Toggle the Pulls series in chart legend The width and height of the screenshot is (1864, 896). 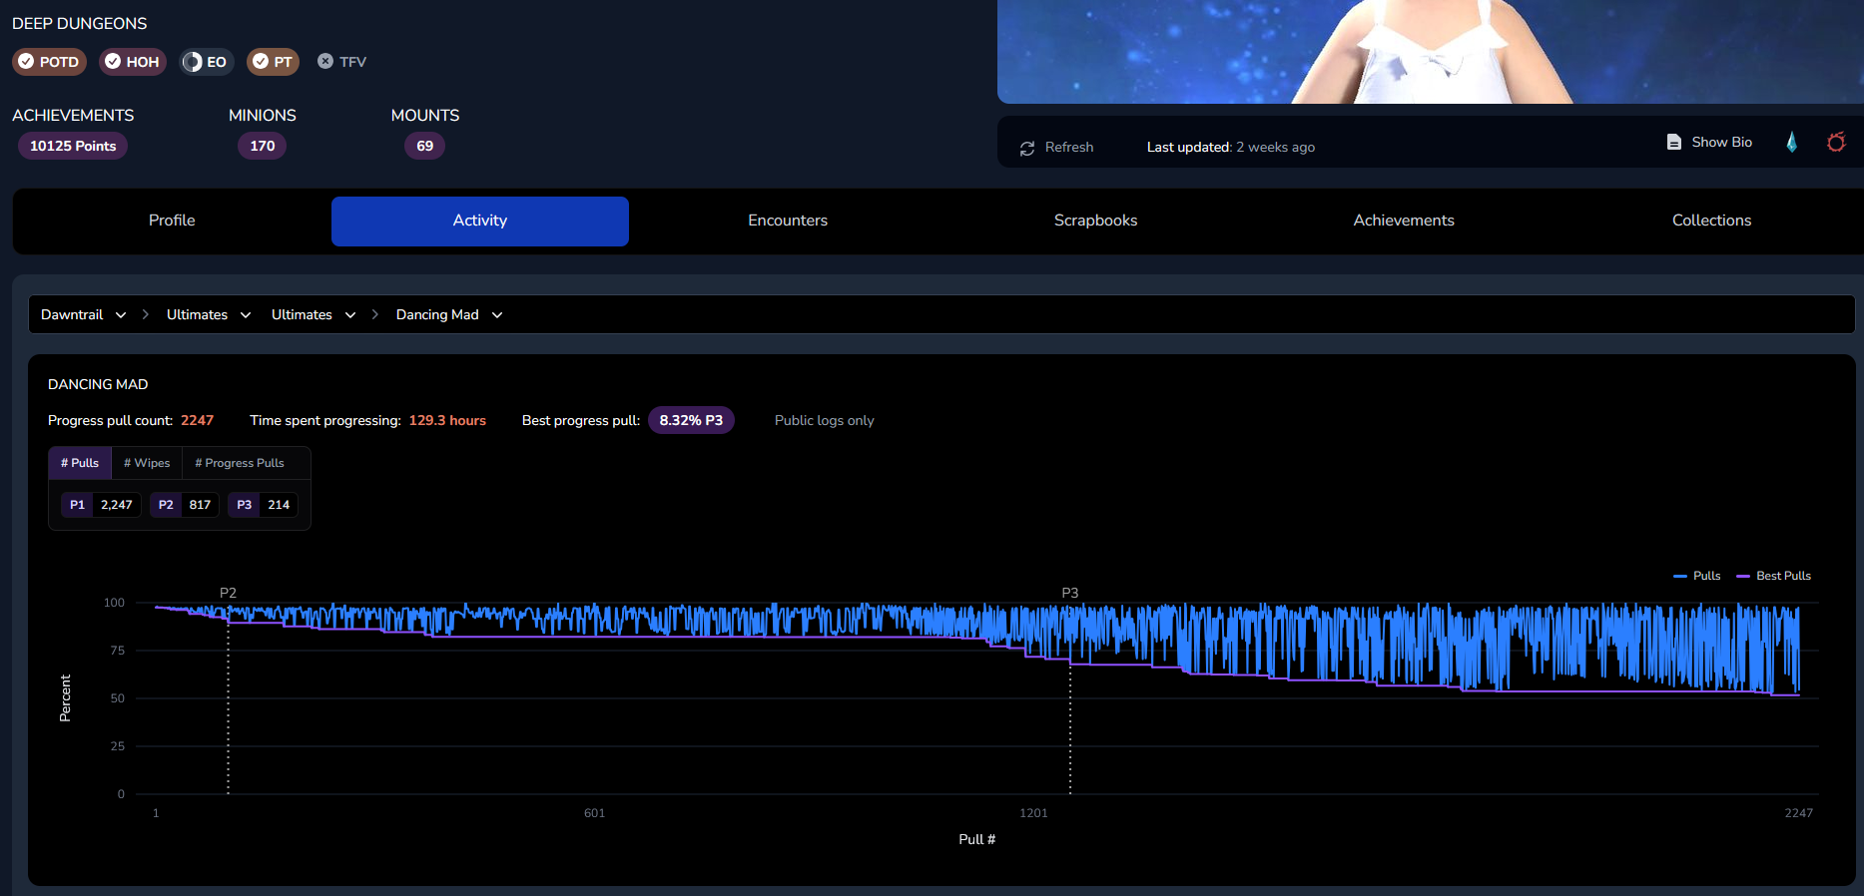pyautogui.click(x=1697, y=576)
